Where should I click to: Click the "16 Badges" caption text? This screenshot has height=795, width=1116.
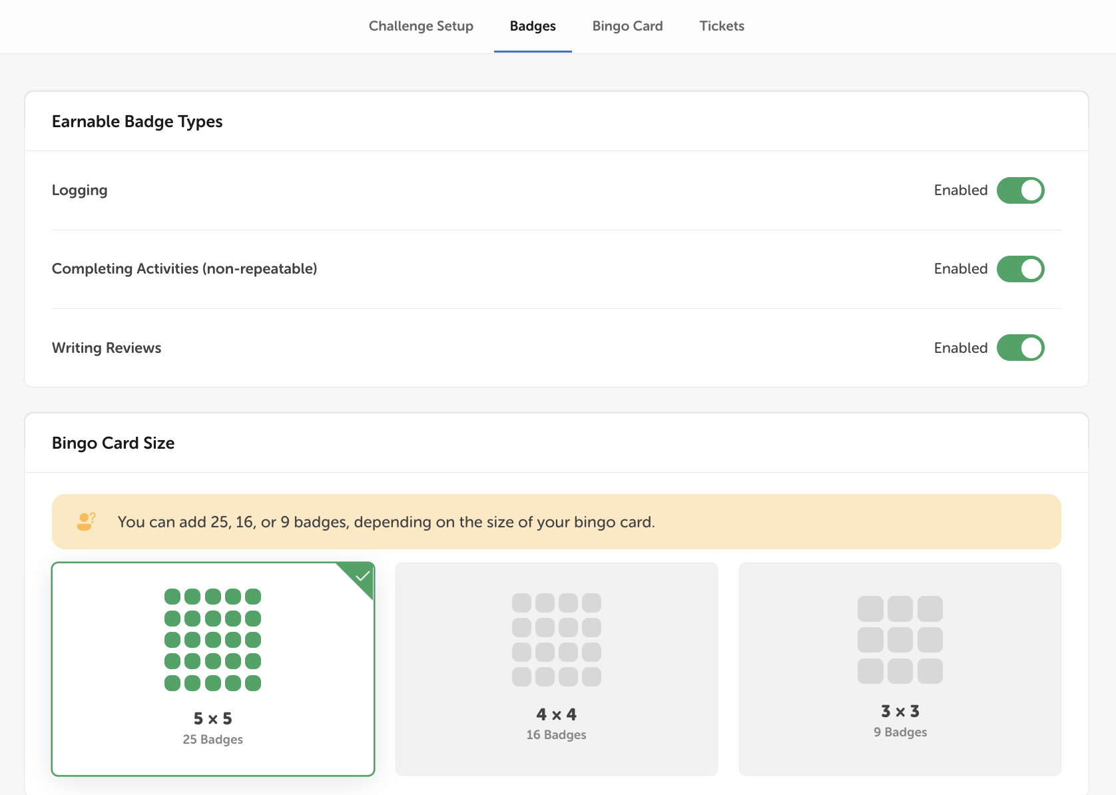[556, 734]
